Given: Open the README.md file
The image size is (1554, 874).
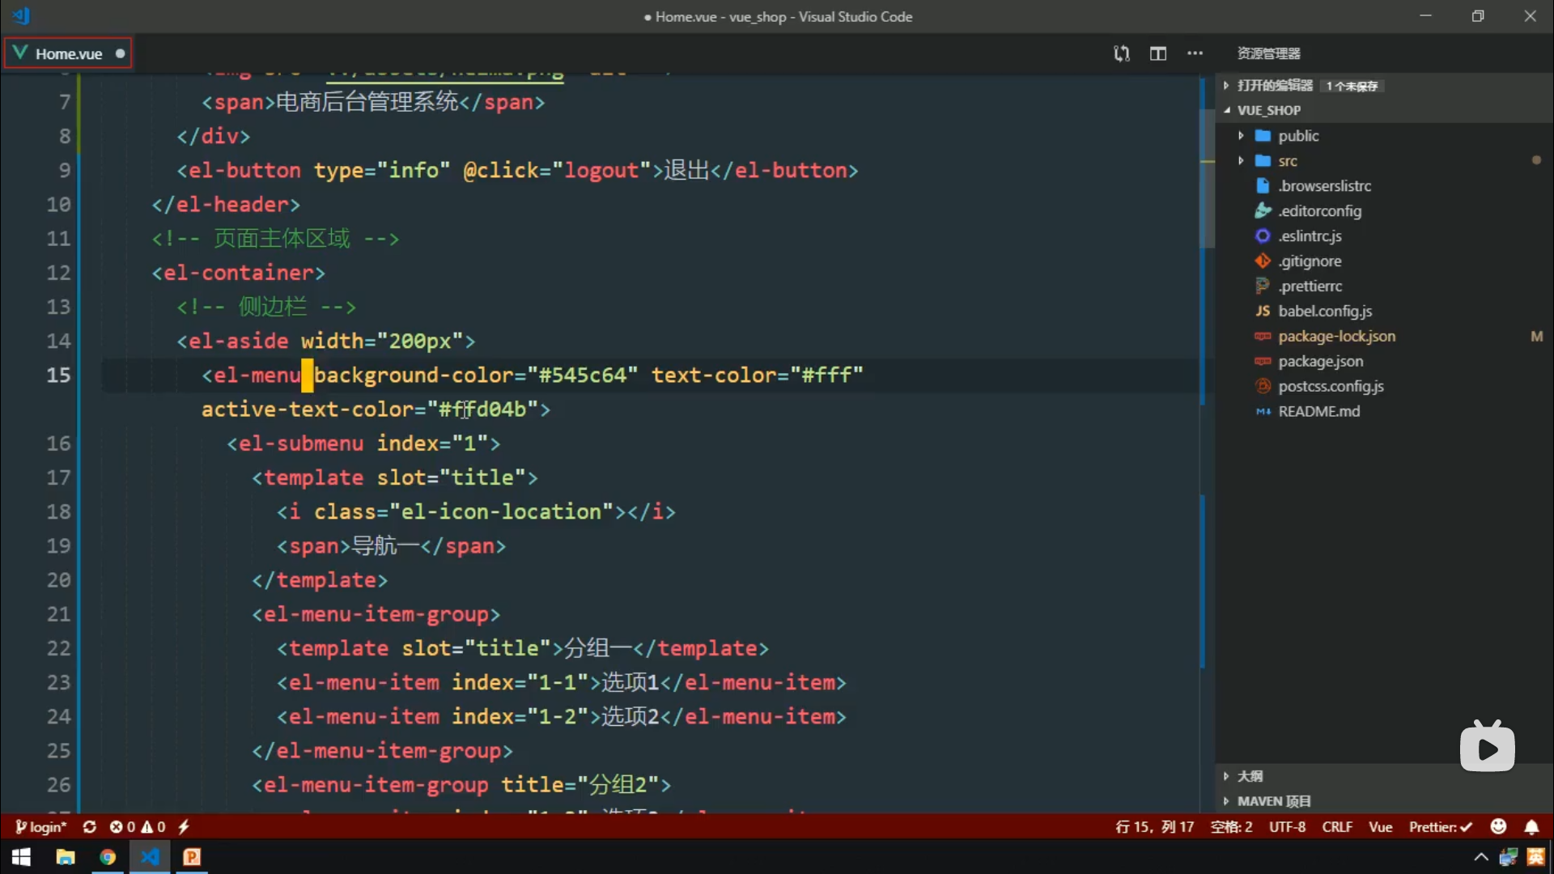Looking at the screenshot, I should pos(1318,411).
